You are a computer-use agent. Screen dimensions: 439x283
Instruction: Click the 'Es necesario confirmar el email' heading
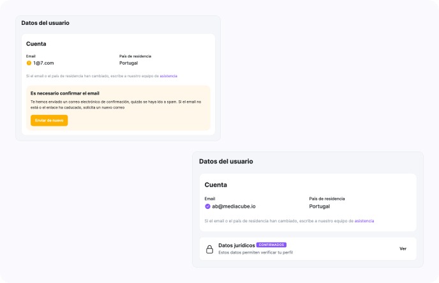click(65, 93)
